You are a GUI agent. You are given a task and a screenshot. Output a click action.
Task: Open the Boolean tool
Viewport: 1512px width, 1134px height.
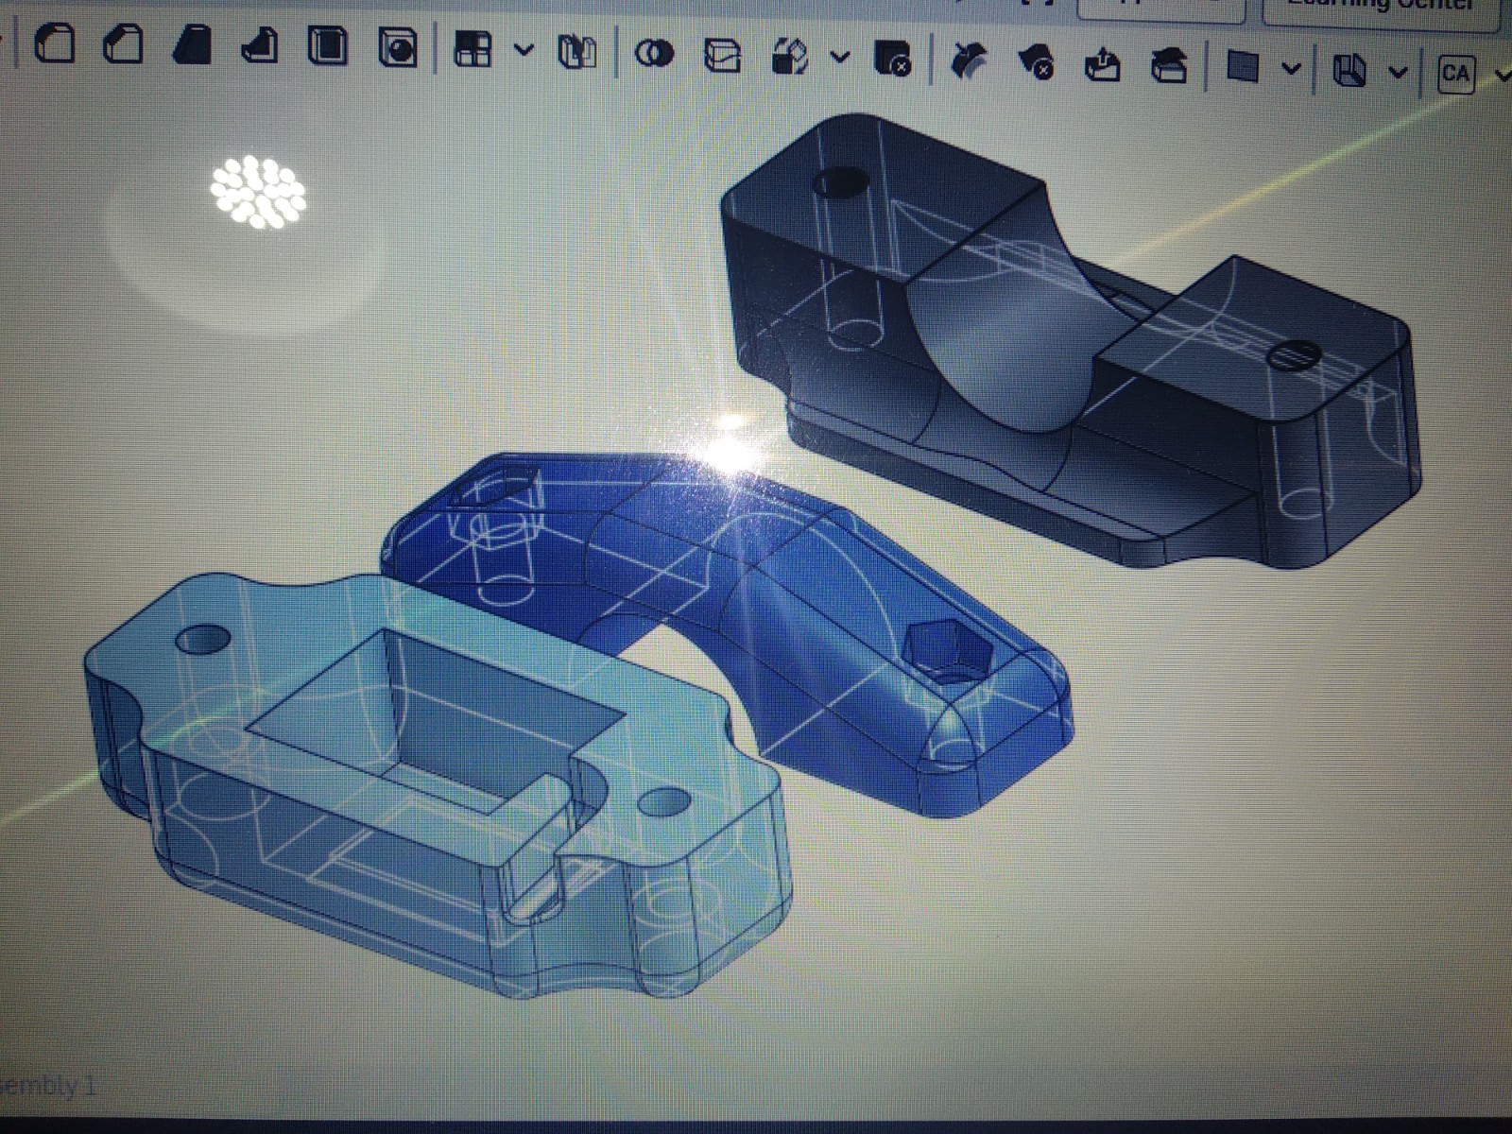(x=654, y=54)
